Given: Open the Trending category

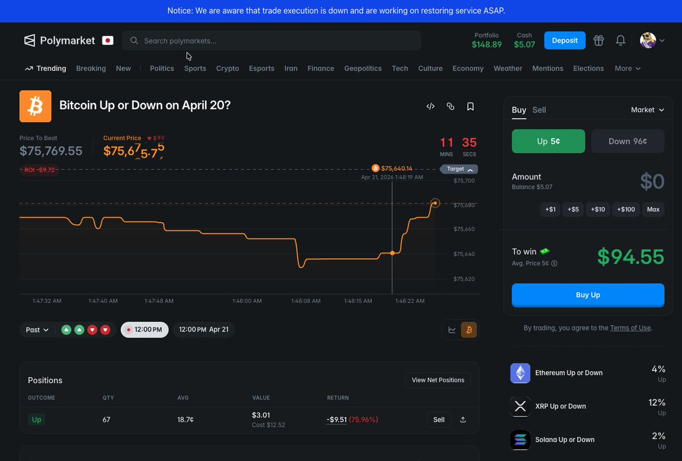Looking at the screenshot, I should pos(45,68).
